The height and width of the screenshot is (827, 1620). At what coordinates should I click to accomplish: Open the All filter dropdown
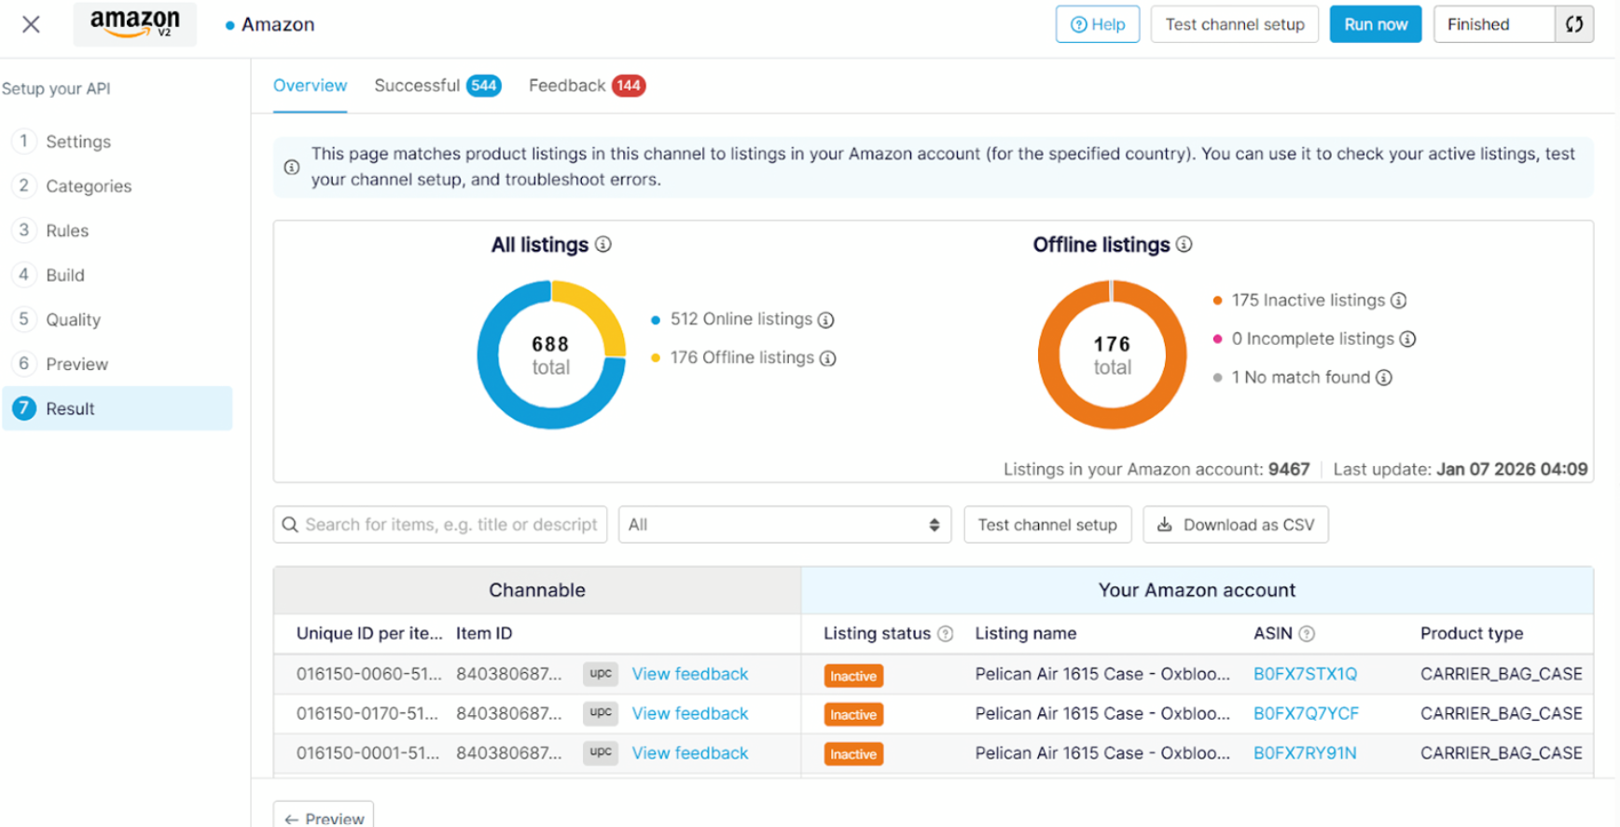[x=784, y=525]
